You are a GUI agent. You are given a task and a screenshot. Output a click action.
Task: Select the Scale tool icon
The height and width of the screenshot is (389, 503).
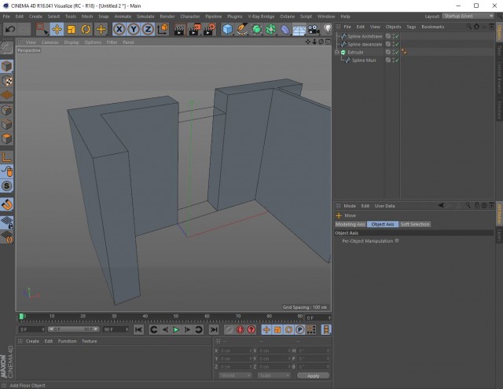[72, 30]
